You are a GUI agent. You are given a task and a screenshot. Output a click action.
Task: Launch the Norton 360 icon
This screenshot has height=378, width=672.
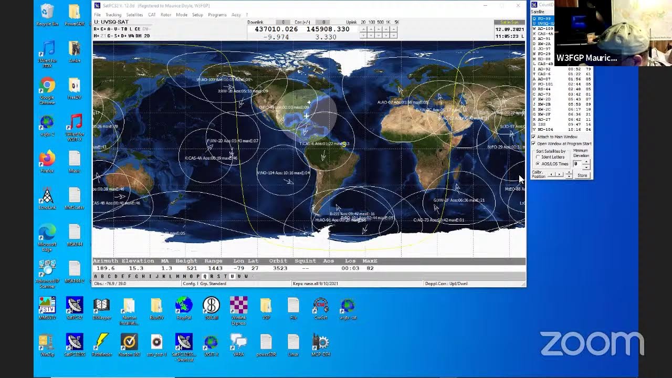(129, 345)
